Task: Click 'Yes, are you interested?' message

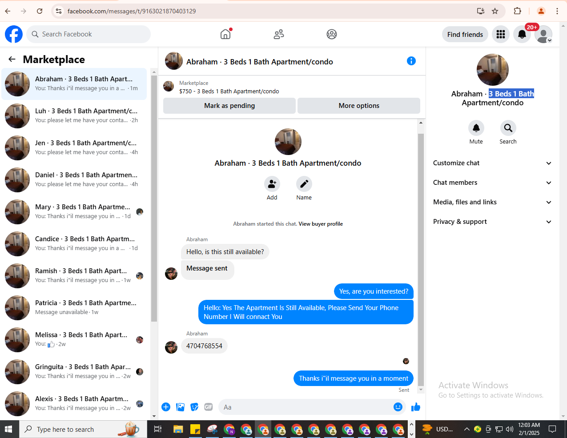Action: coord(374,291)
